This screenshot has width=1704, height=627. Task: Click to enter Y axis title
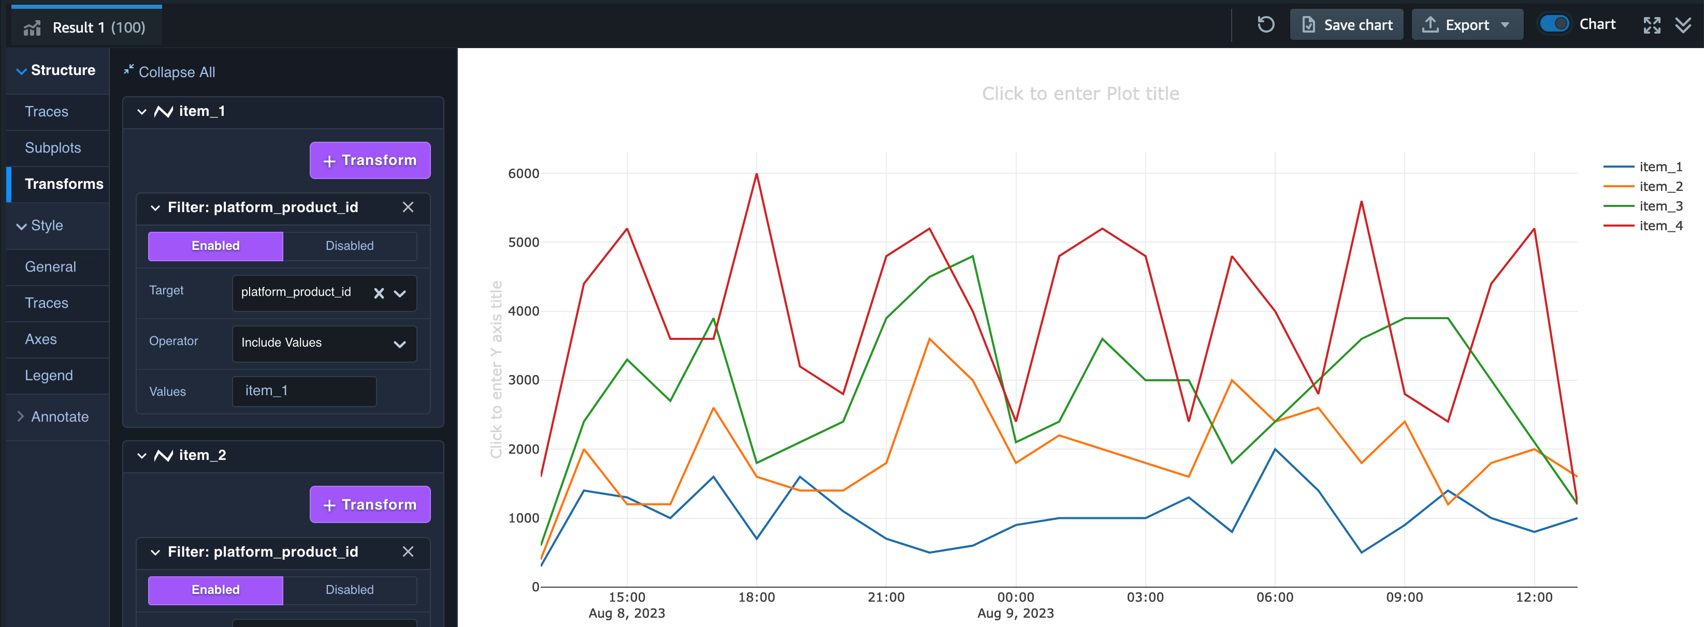pos(496,370)
